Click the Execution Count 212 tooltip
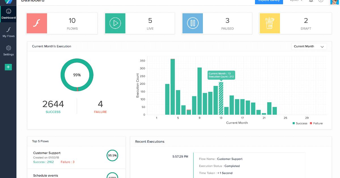340x178 pixels. (221, 75)
